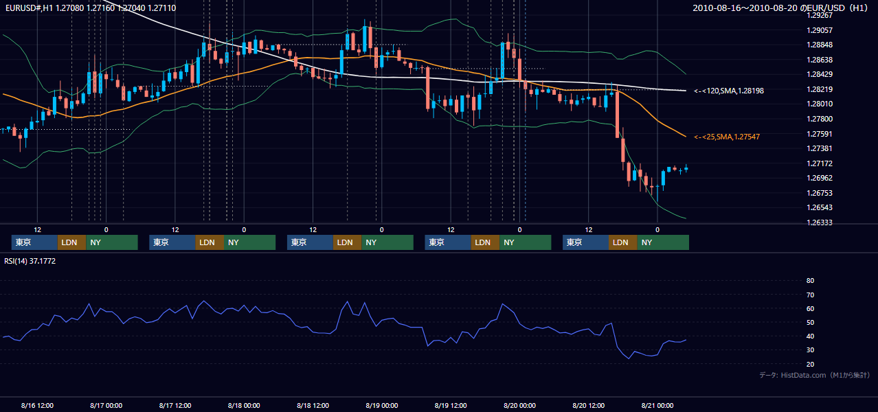Select the 8/19 12:00 time axis label

click(451, 405)
